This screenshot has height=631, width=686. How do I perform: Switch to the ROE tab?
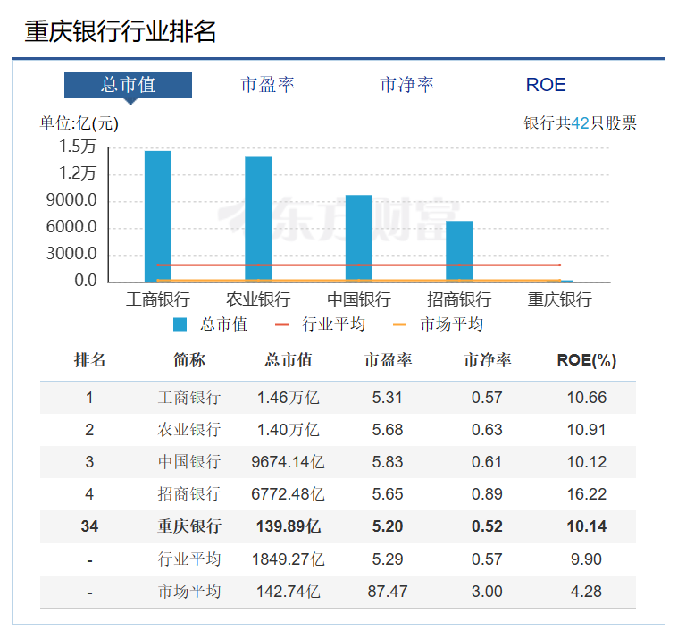coord(546,85)
